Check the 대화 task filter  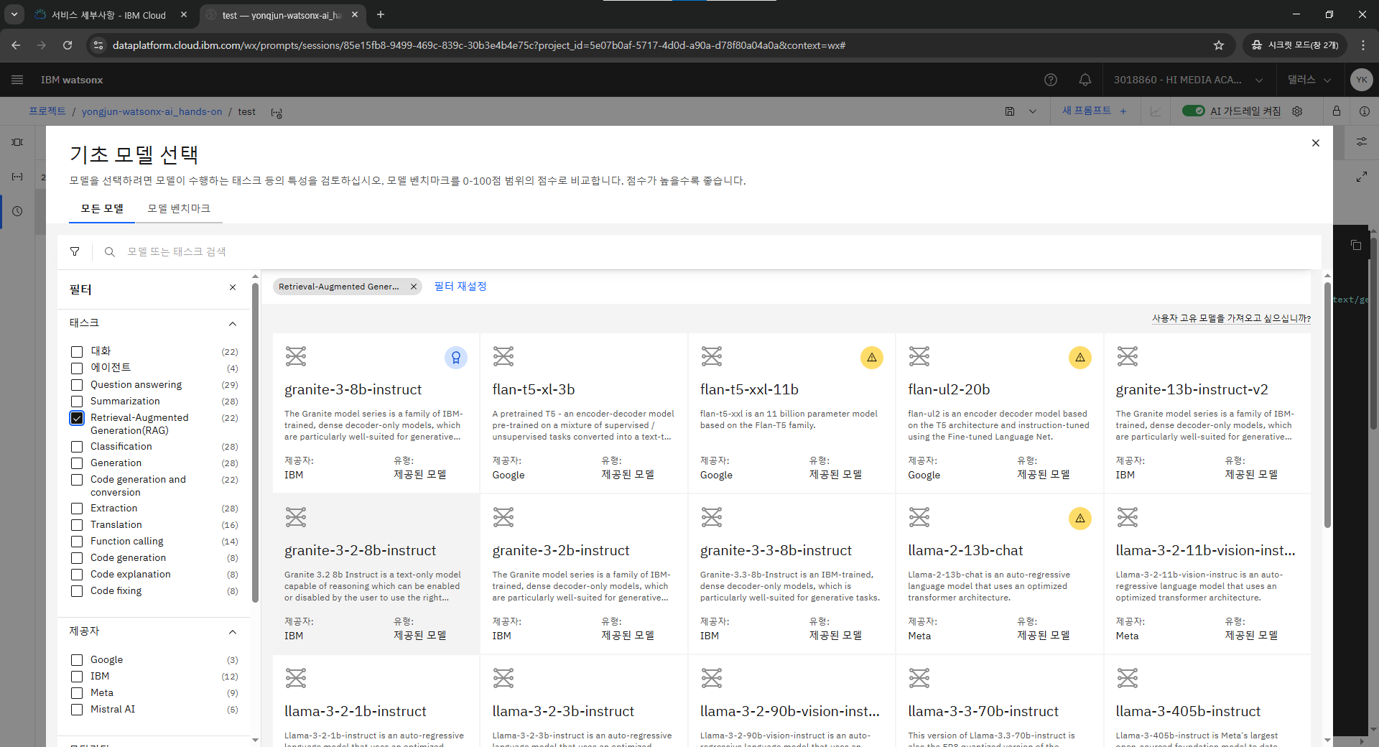coord(77,352)
